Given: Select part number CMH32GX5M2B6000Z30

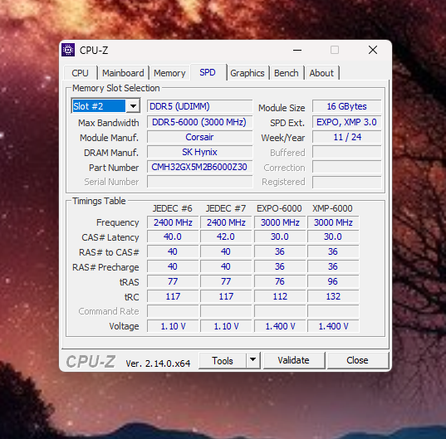Looking at the screenshot, I should (x=199, y=167).
